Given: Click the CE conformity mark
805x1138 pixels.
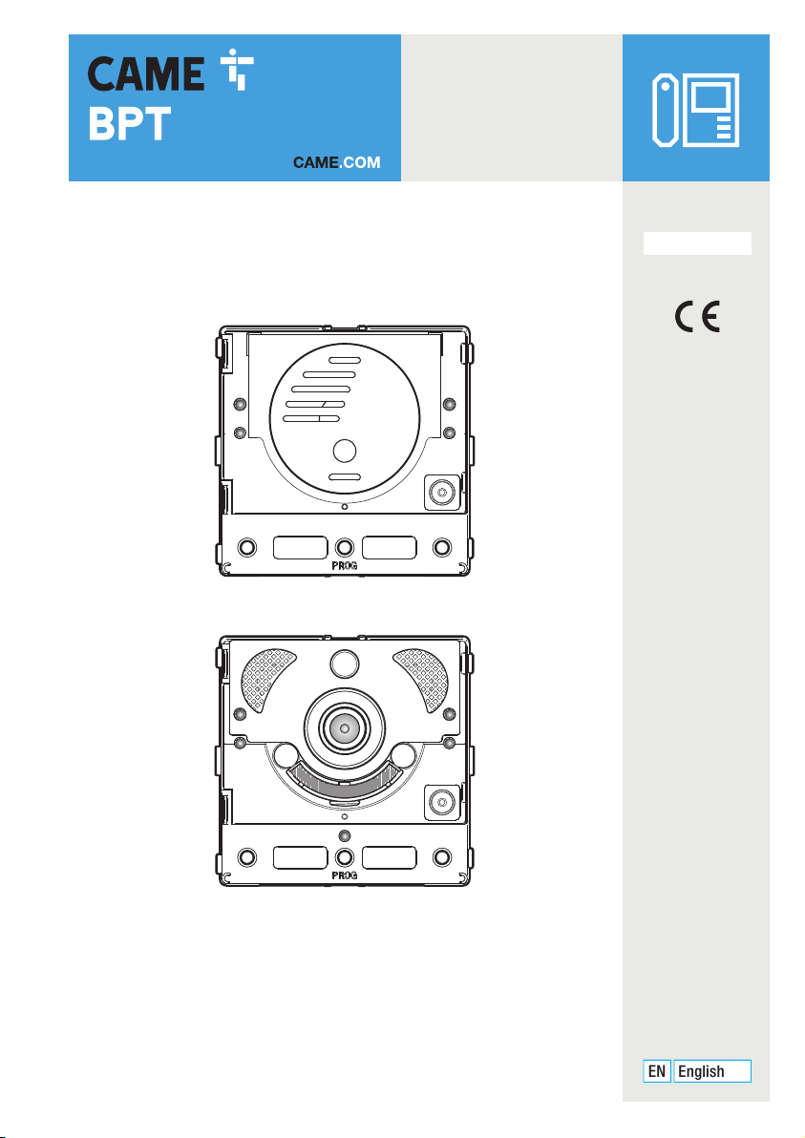Looking at the screenshot, I should [x=697, y=316].
